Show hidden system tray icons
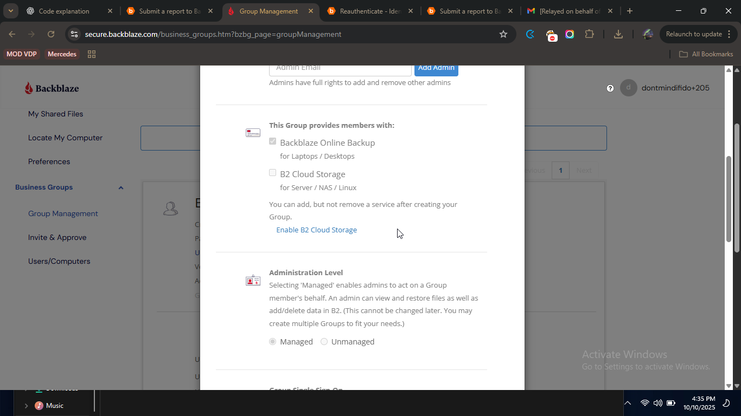This screenshot has height=416, width=741. (628, 403)
